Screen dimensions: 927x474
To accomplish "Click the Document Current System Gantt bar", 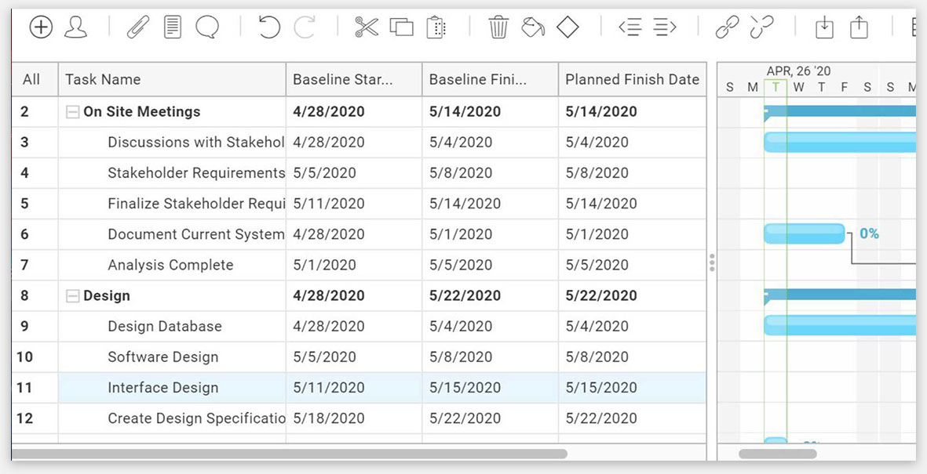I will (x=804, y=233).
